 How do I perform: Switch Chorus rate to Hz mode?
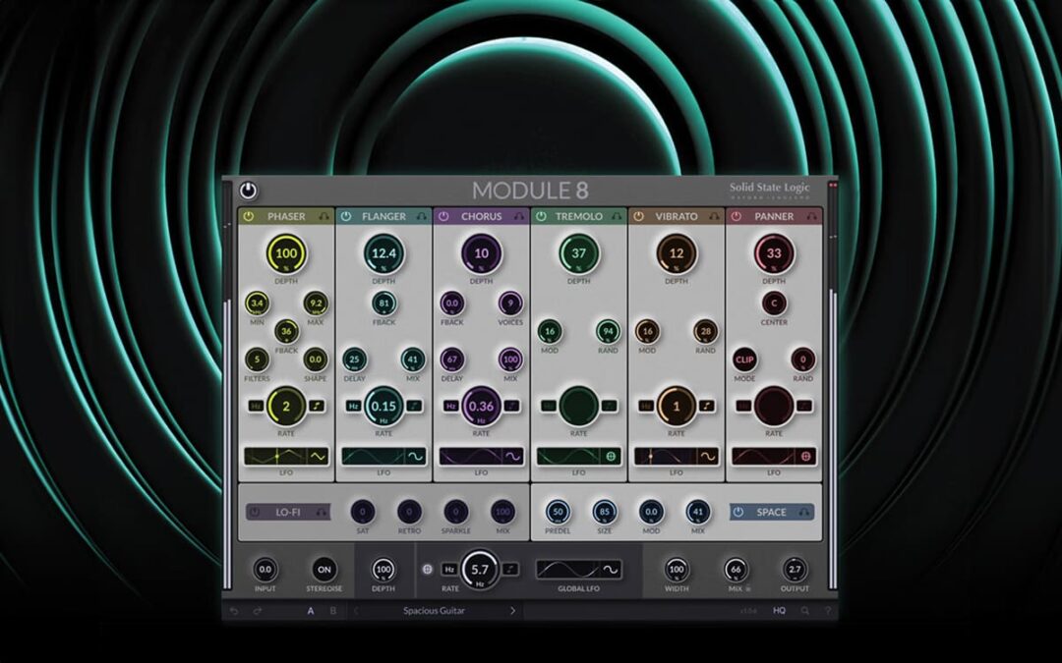pos(451,406)
